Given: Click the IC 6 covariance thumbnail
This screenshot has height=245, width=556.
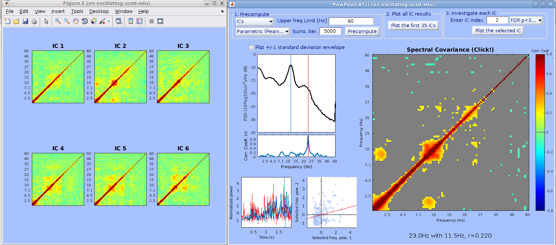Looking at the screenshot, I should point(183,179).
